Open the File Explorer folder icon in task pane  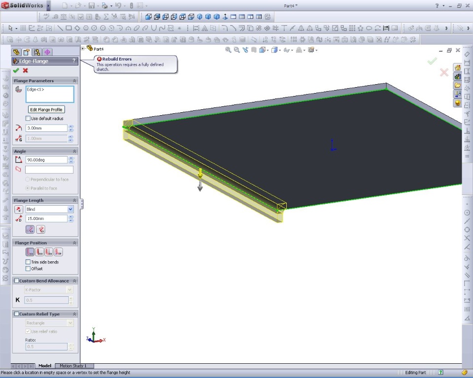pyautogui.click(x=458, y=85)
